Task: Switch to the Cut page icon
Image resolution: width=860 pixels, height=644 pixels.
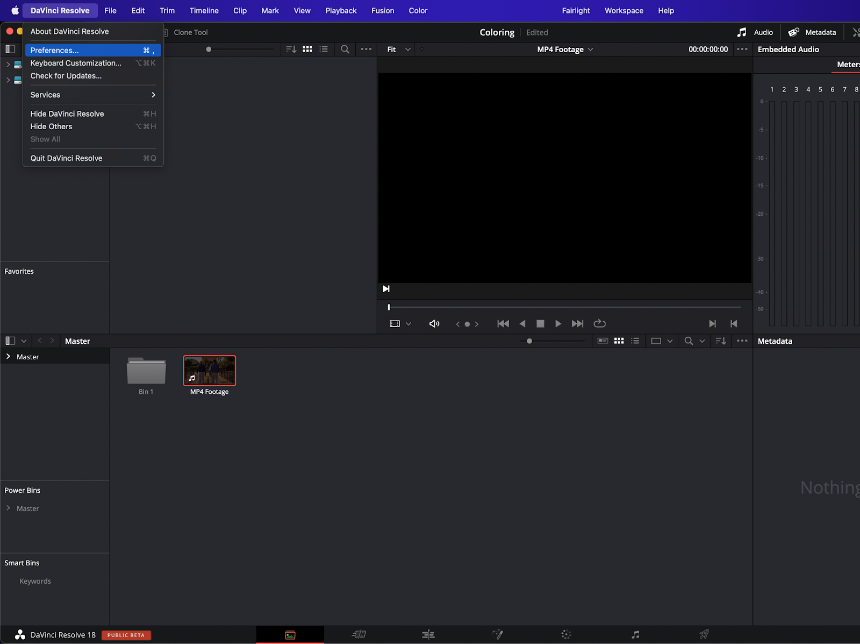Action: tap(359, 635)
